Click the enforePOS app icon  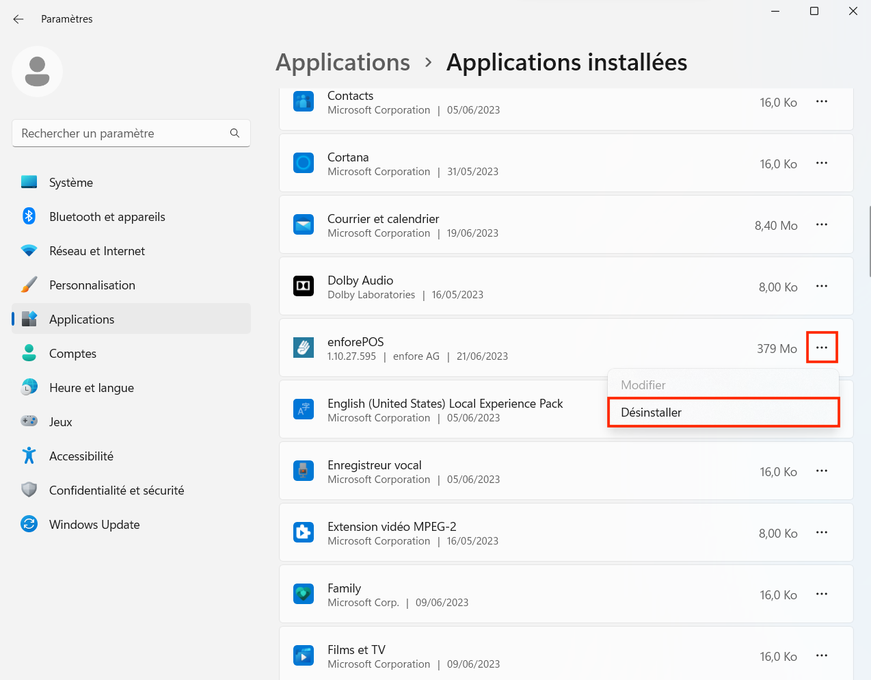(x=304, y=348)
